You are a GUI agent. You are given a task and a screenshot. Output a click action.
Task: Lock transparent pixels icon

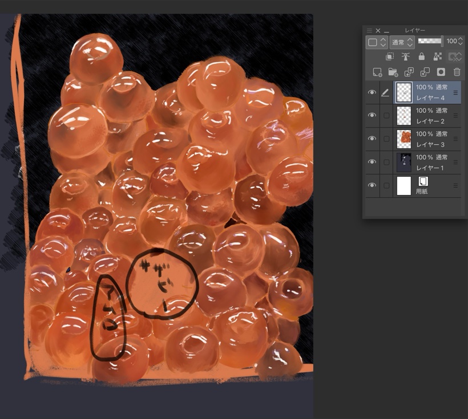[438, 56]
